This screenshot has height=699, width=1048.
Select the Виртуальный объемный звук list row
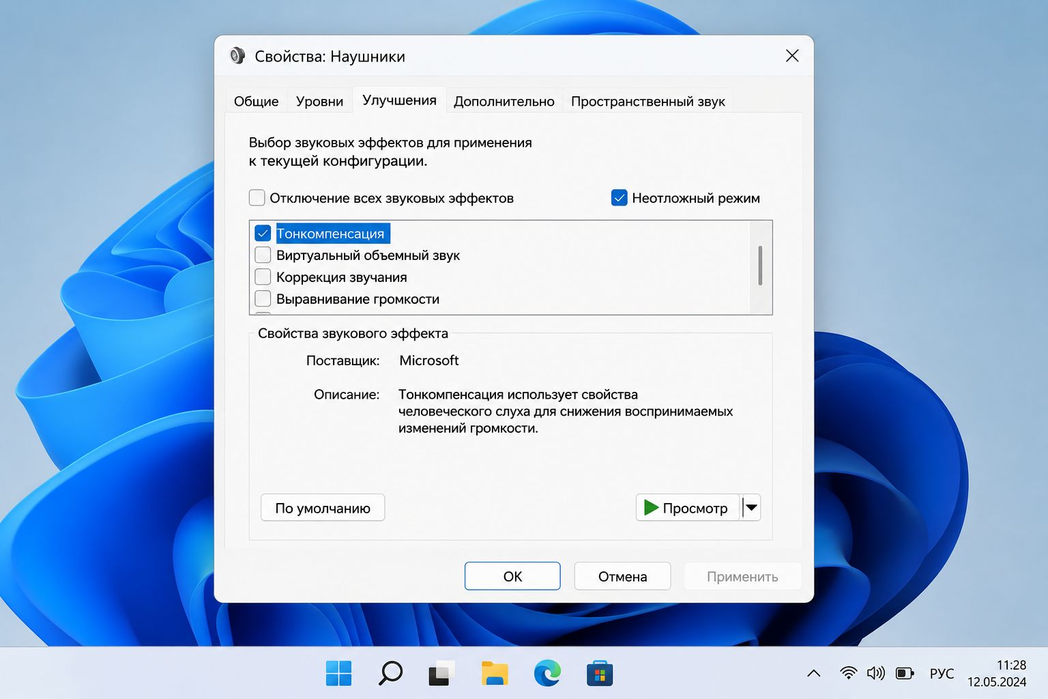[x=501, y=255]
